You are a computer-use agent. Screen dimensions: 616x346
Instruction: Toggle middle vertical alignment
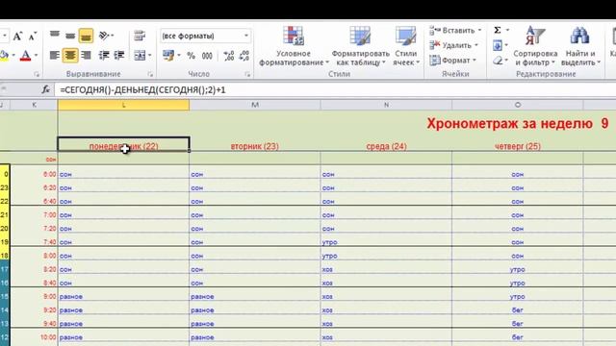pos(70,36)
